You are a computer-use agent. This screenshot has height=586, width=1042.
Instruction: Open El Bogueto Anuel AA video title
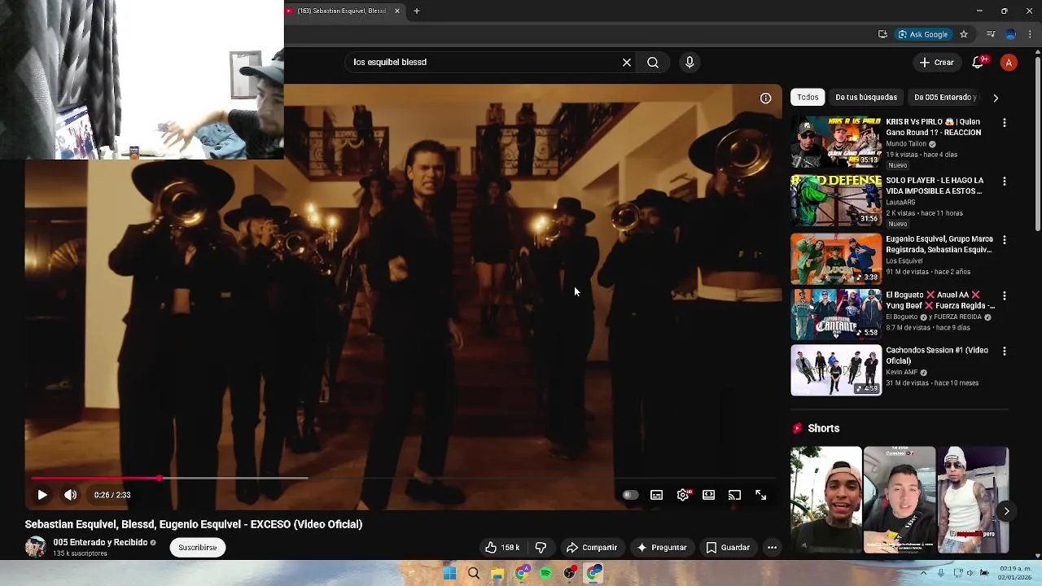click(940, 300)
